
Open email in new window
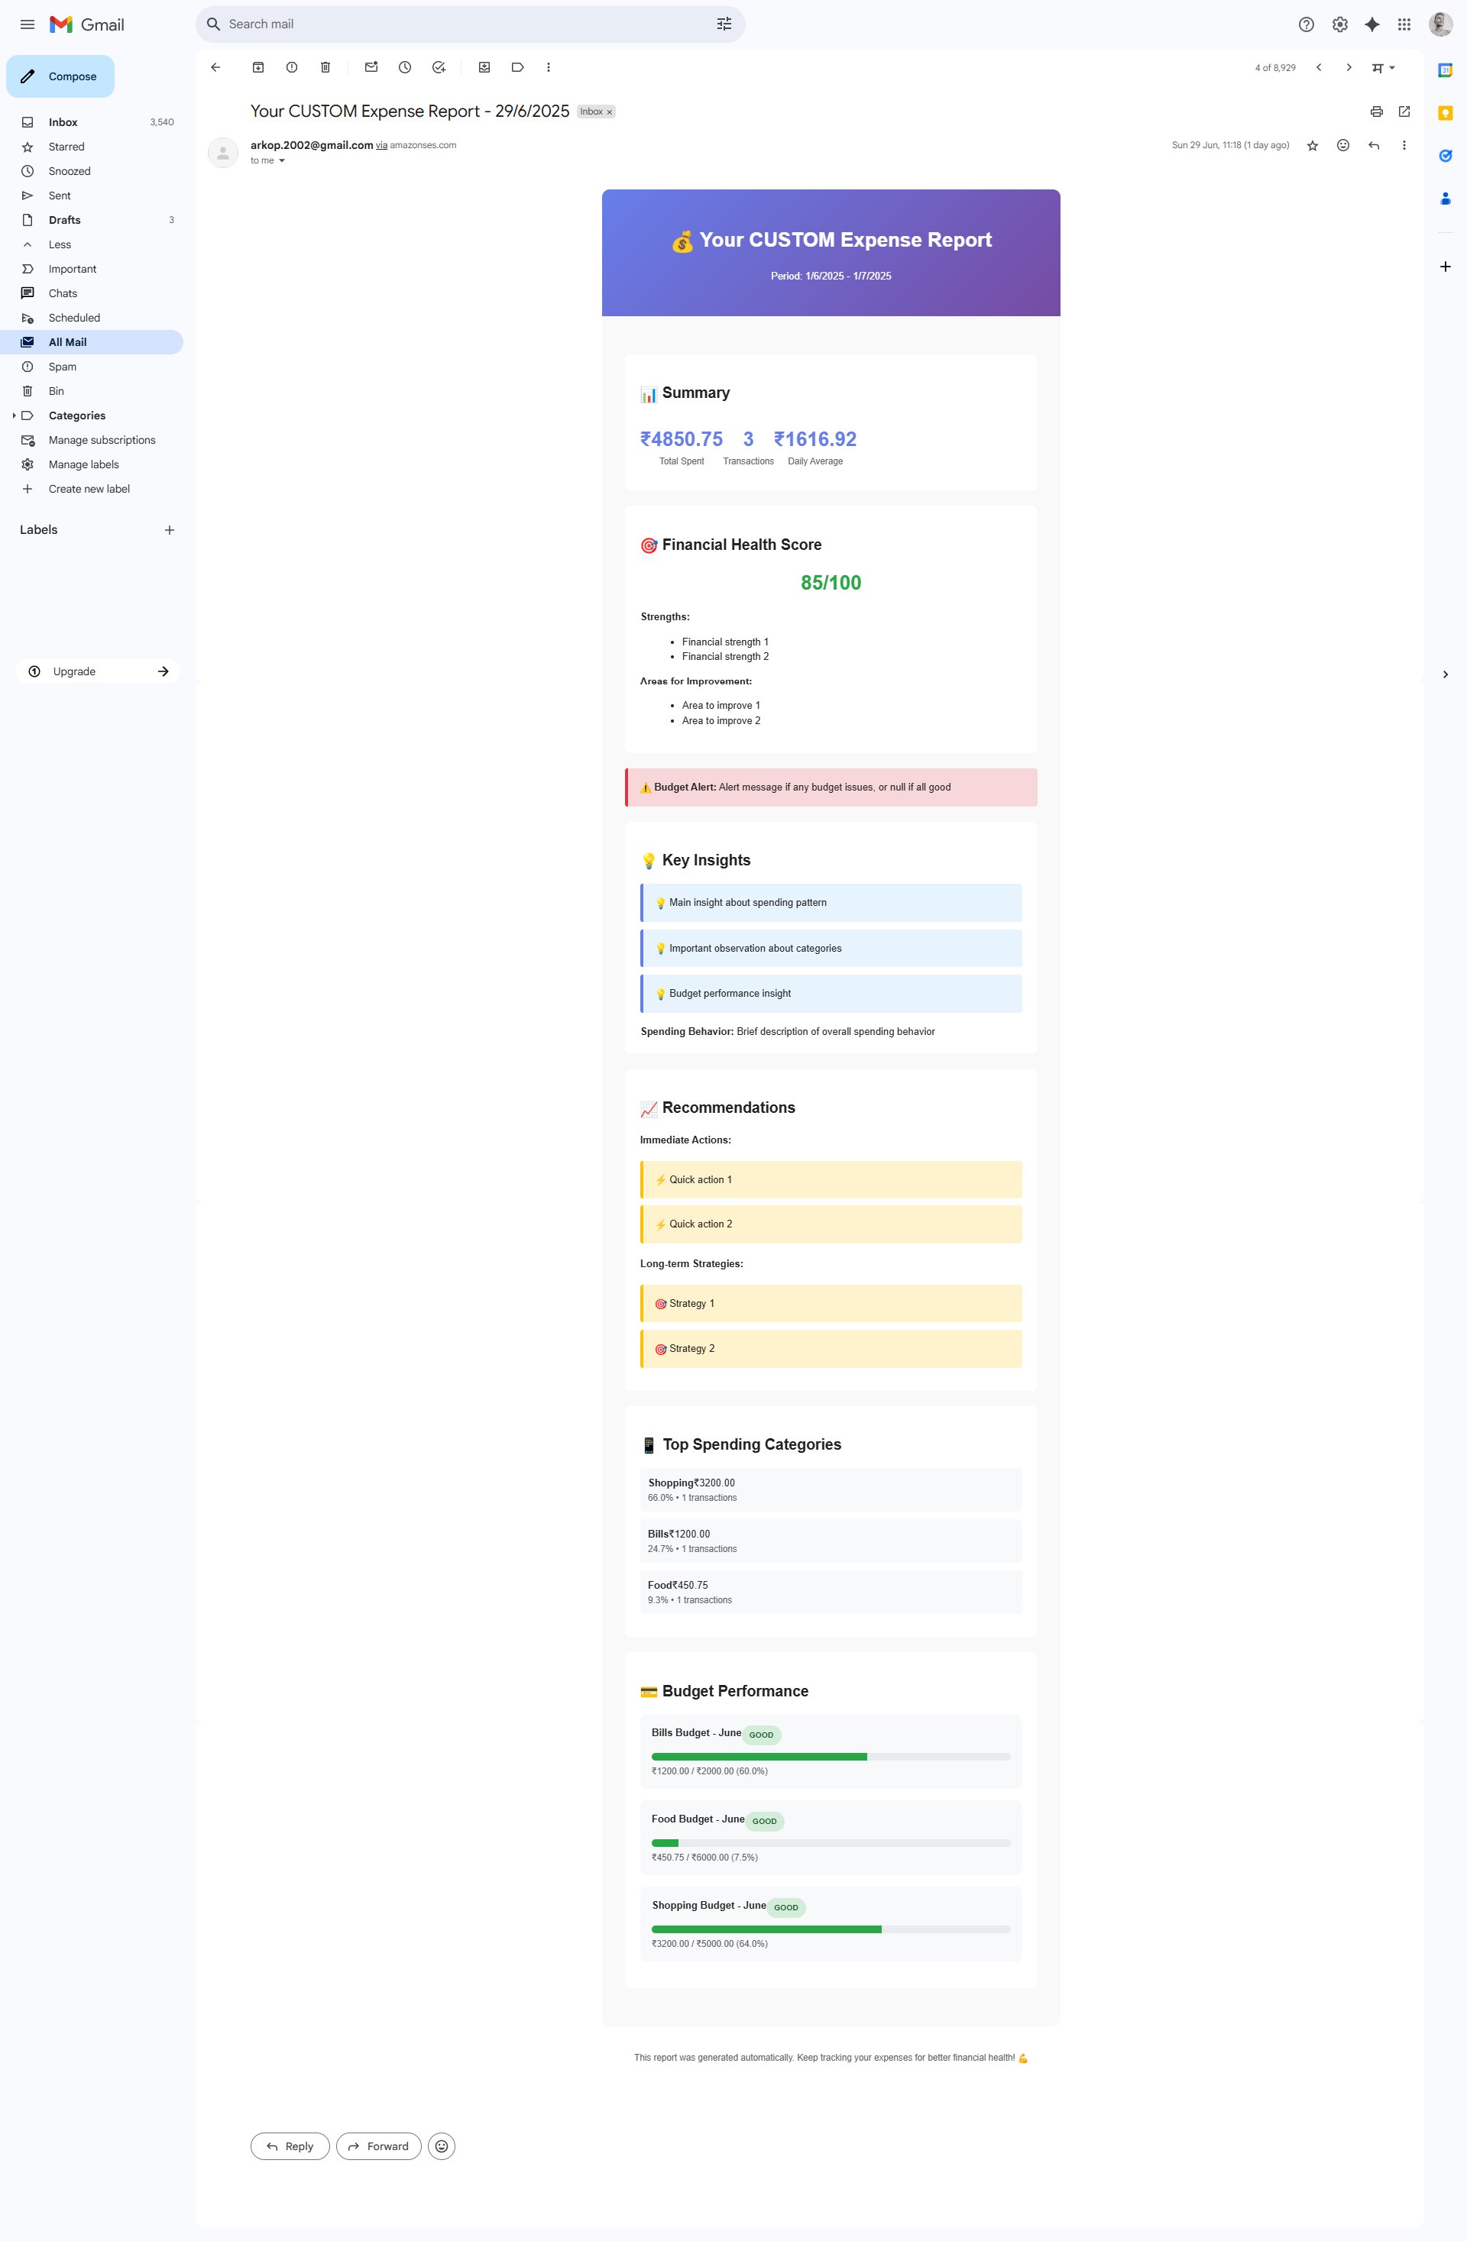click(1404, 111)
